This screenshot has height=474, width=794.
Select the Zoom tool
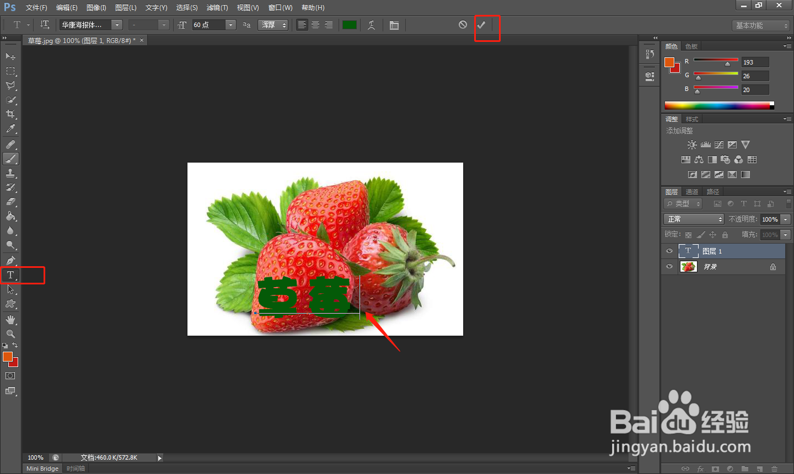pyautogui.click(x=10, y=334)
